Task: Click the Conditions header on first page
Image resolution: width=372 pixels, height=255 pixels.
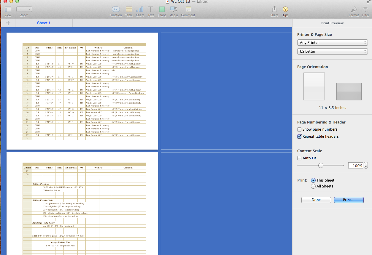Action: coord(128,48)
